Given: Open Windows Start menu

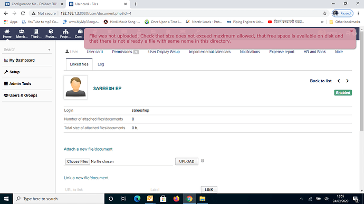Looking at the screenshot, I should [x=6, y=199].
